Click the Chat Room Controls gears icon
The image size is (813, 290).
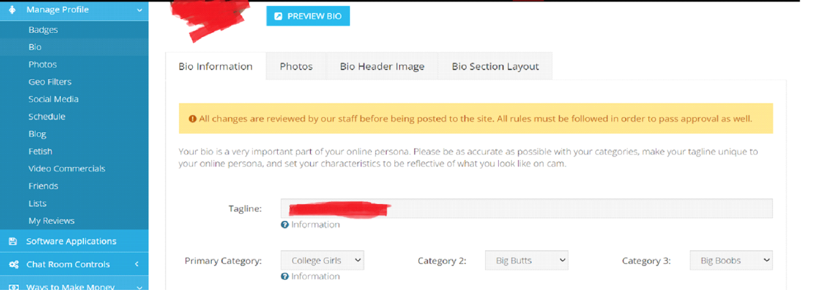tap(14, 264)
